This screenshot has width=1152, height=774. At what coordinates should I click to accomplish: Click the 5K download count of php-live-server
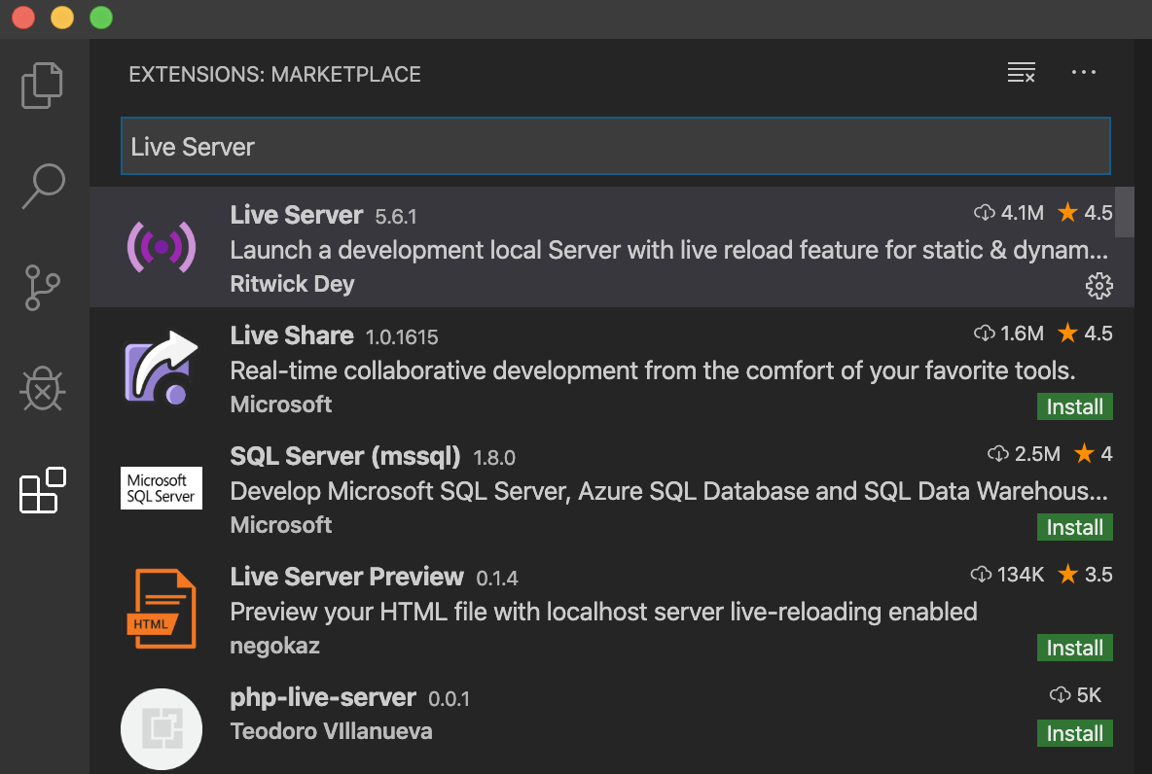tap(1075, 694)
